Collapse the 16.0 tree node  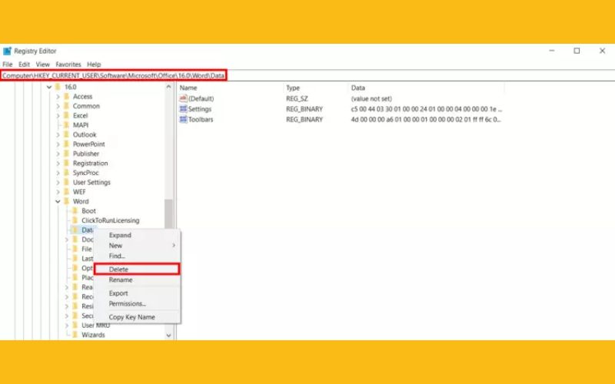[x=48, y=87]
